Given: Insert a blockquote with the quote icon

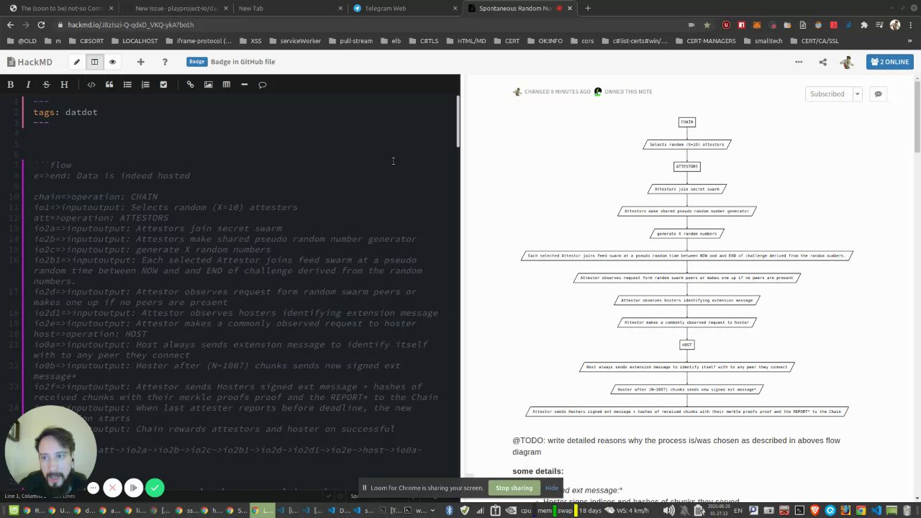Looking at the screenshot, I should click(109, 85).
